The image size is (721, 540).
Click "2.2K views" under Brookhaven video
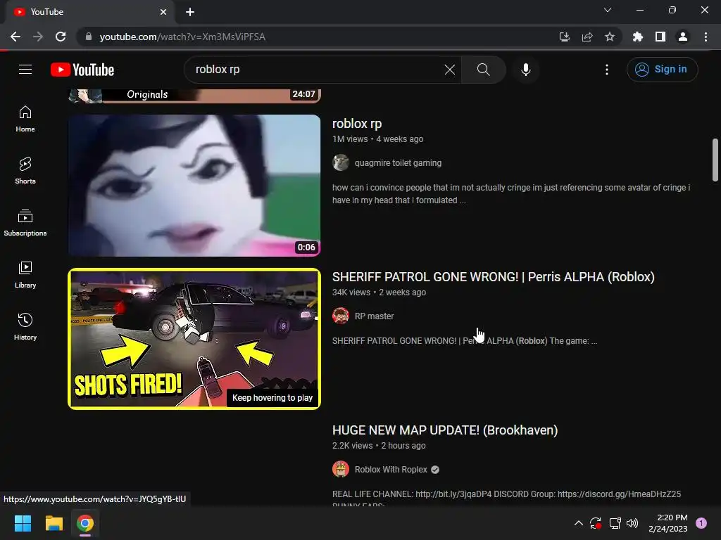tap(352, 446)
